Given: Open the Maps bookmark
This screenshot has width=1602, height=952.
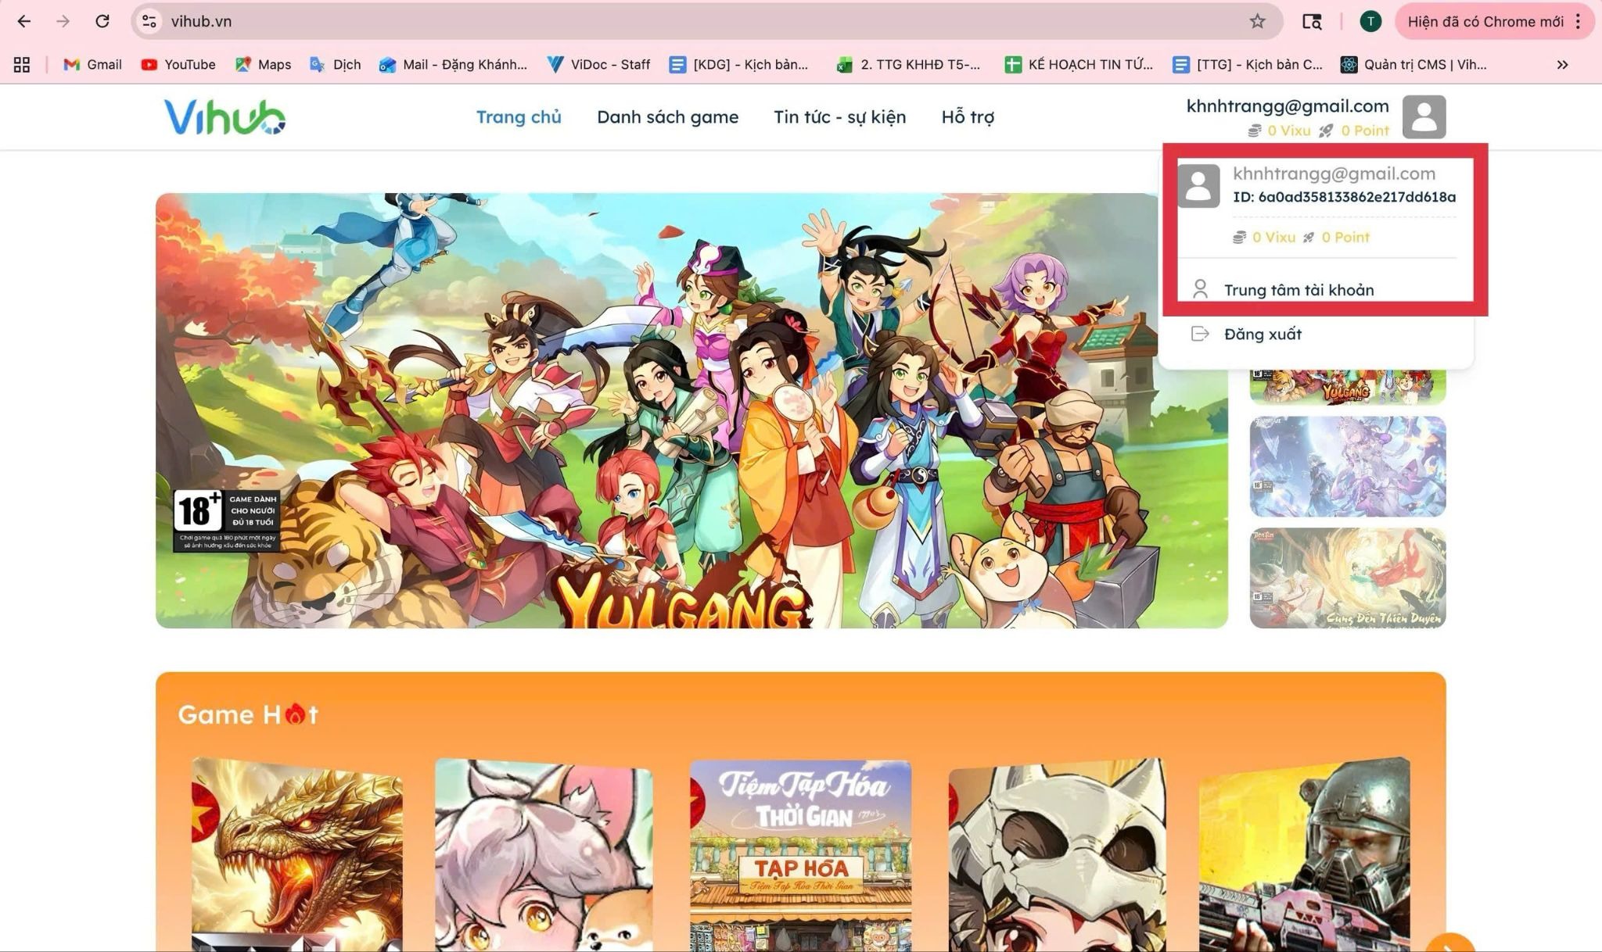Looking at the screenshot, I should [x=264, y=64].
